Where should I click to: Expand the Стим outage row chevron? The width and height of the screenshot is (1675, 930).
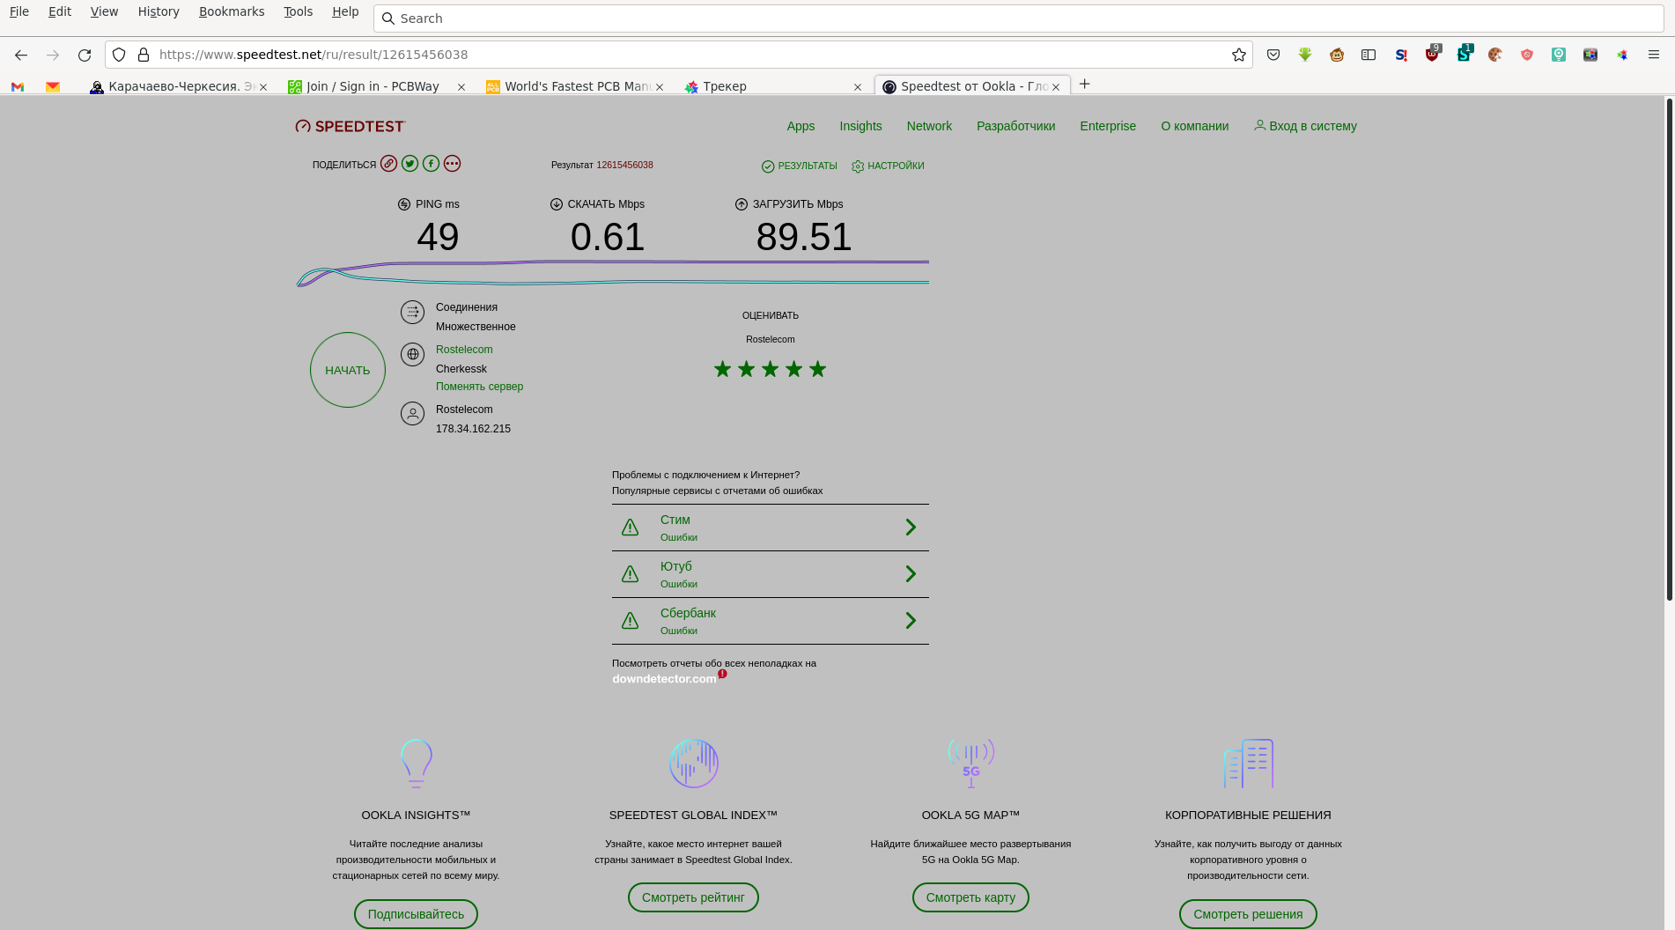coord(911,528)
